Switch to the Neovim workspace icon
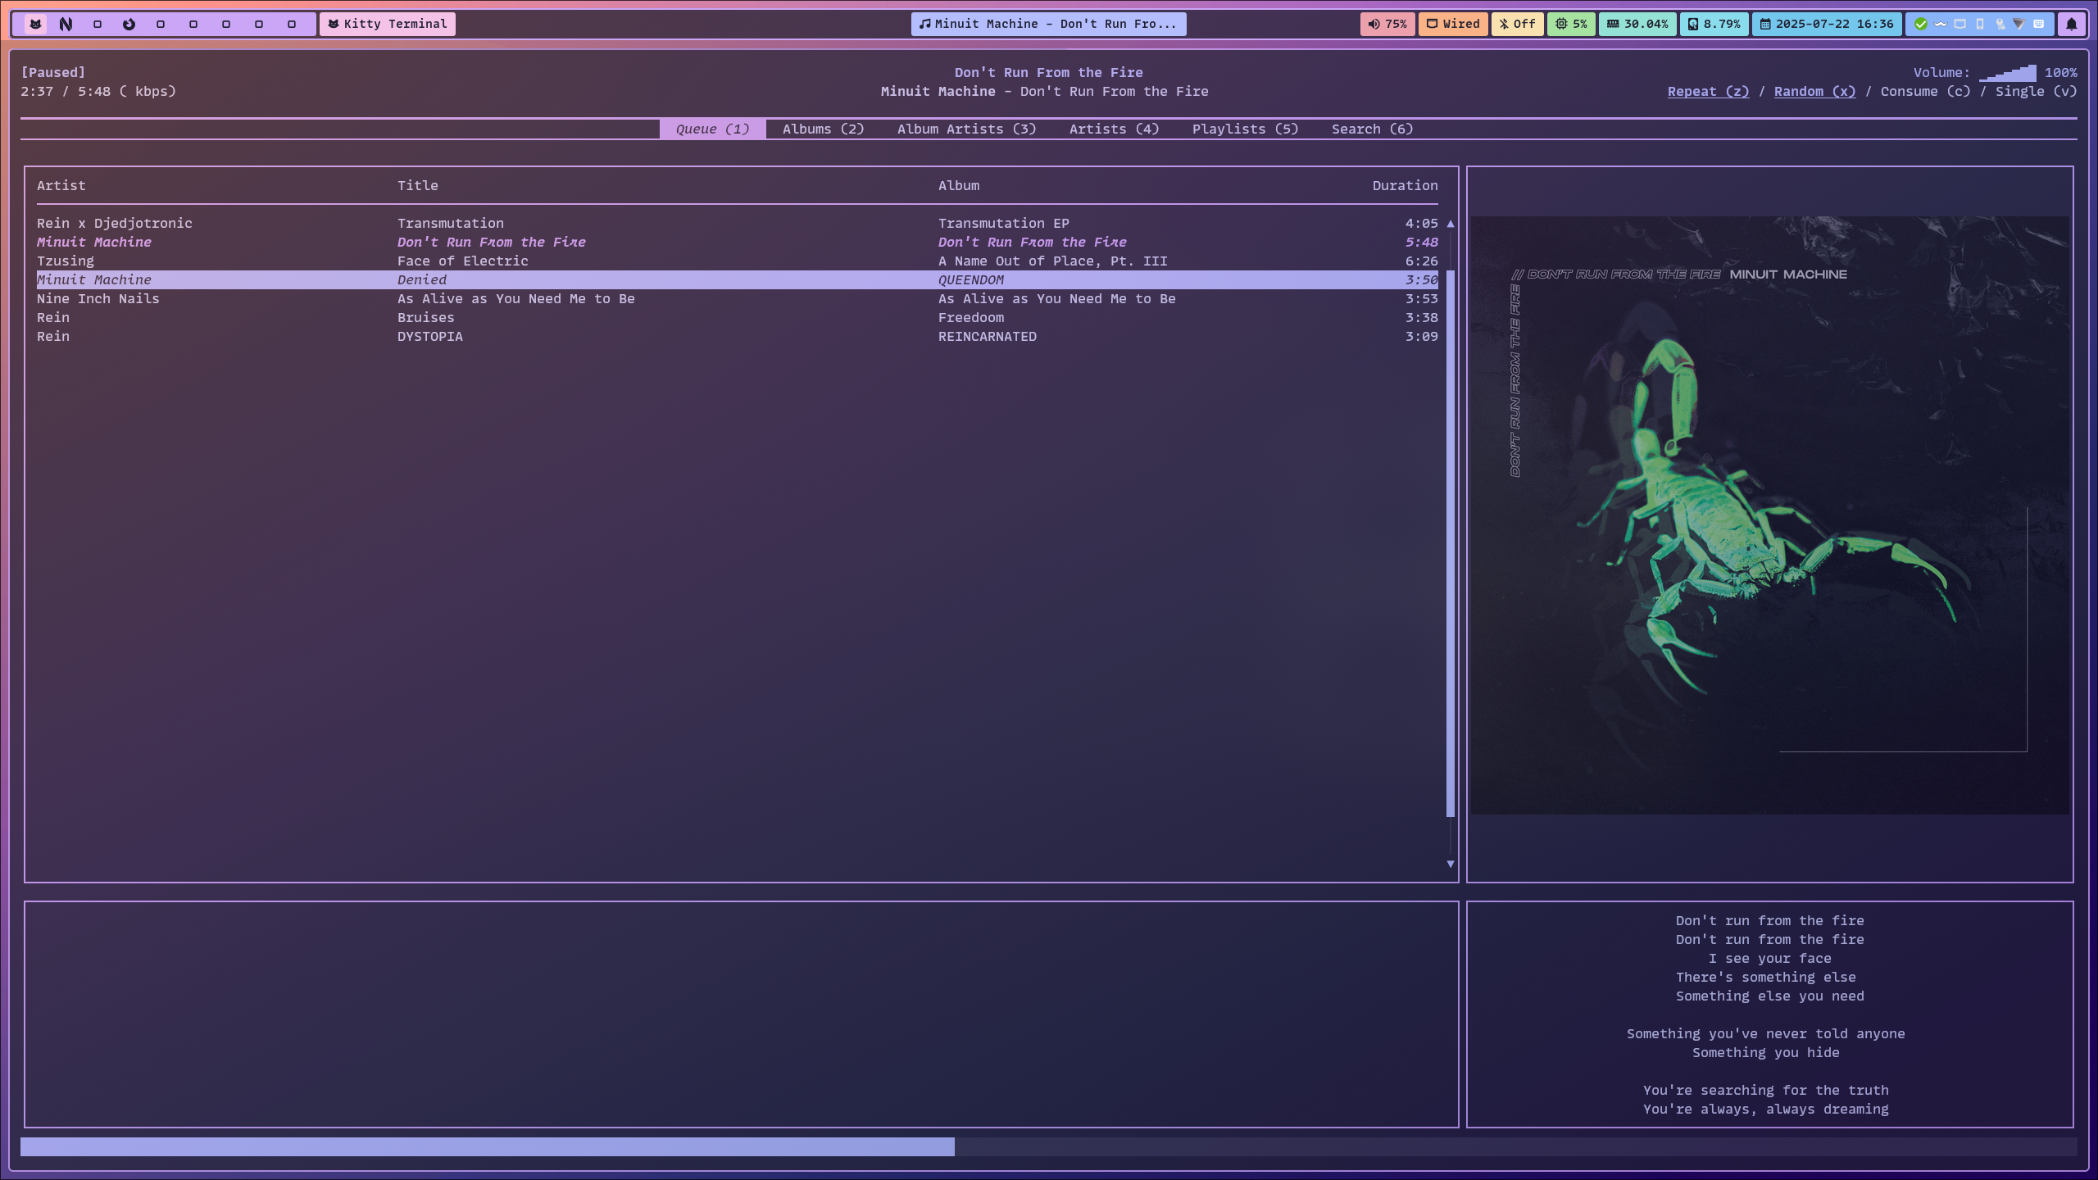This screenshot has height=1180, width=2098. point(66,24)
